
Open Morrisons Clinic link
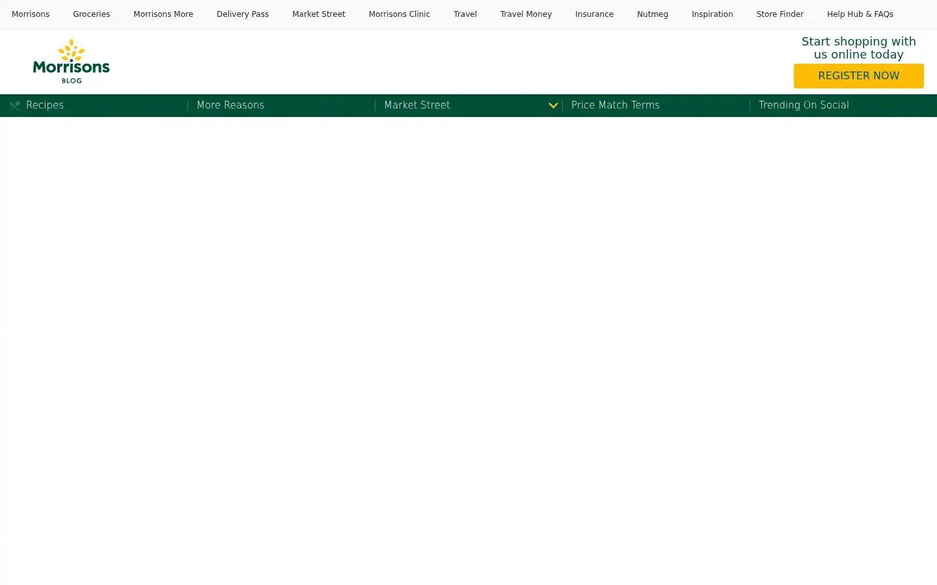pos(400,14)
